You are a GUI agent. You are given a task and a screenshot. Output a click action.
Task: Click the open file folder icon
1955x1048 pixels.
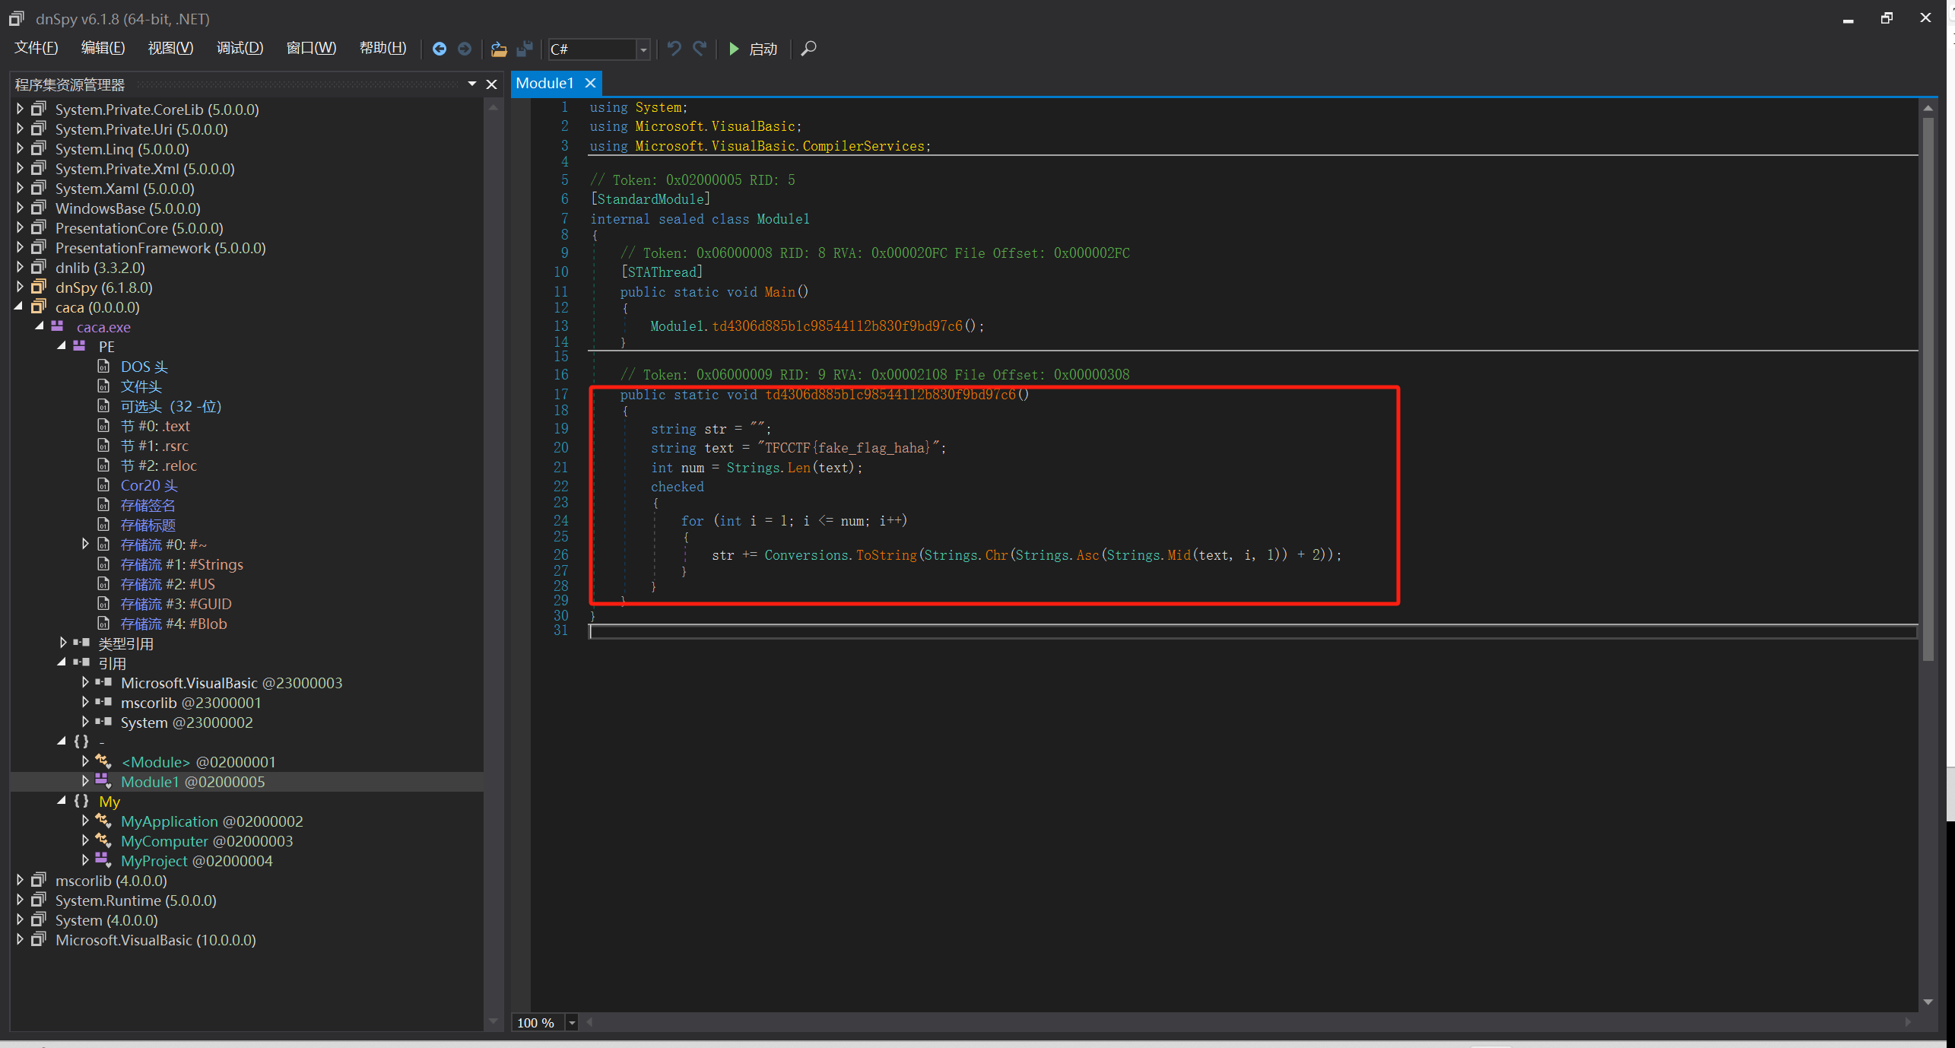(x=499, y=49)
